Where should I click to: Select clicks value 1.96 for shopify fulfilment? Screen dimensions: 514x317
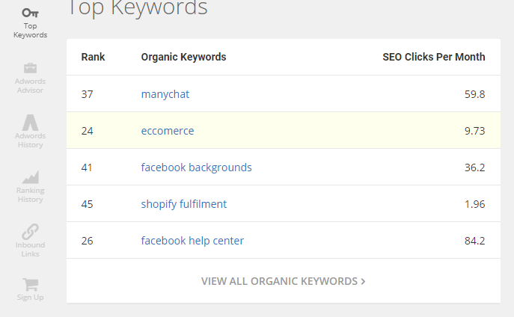474,204
